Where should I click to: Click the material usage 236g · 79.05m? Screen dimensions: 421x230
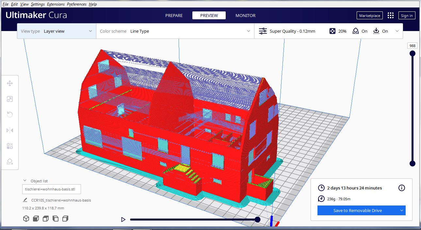(339, 199)
